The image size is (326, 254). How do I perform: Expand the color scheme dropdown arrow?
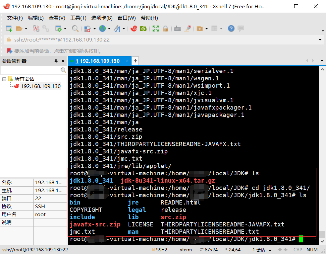pos(94,29)
